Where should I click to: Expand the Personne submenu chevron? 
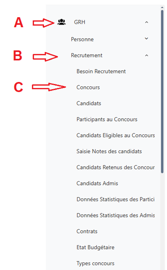pyautogui.click(x=146, y=38)
